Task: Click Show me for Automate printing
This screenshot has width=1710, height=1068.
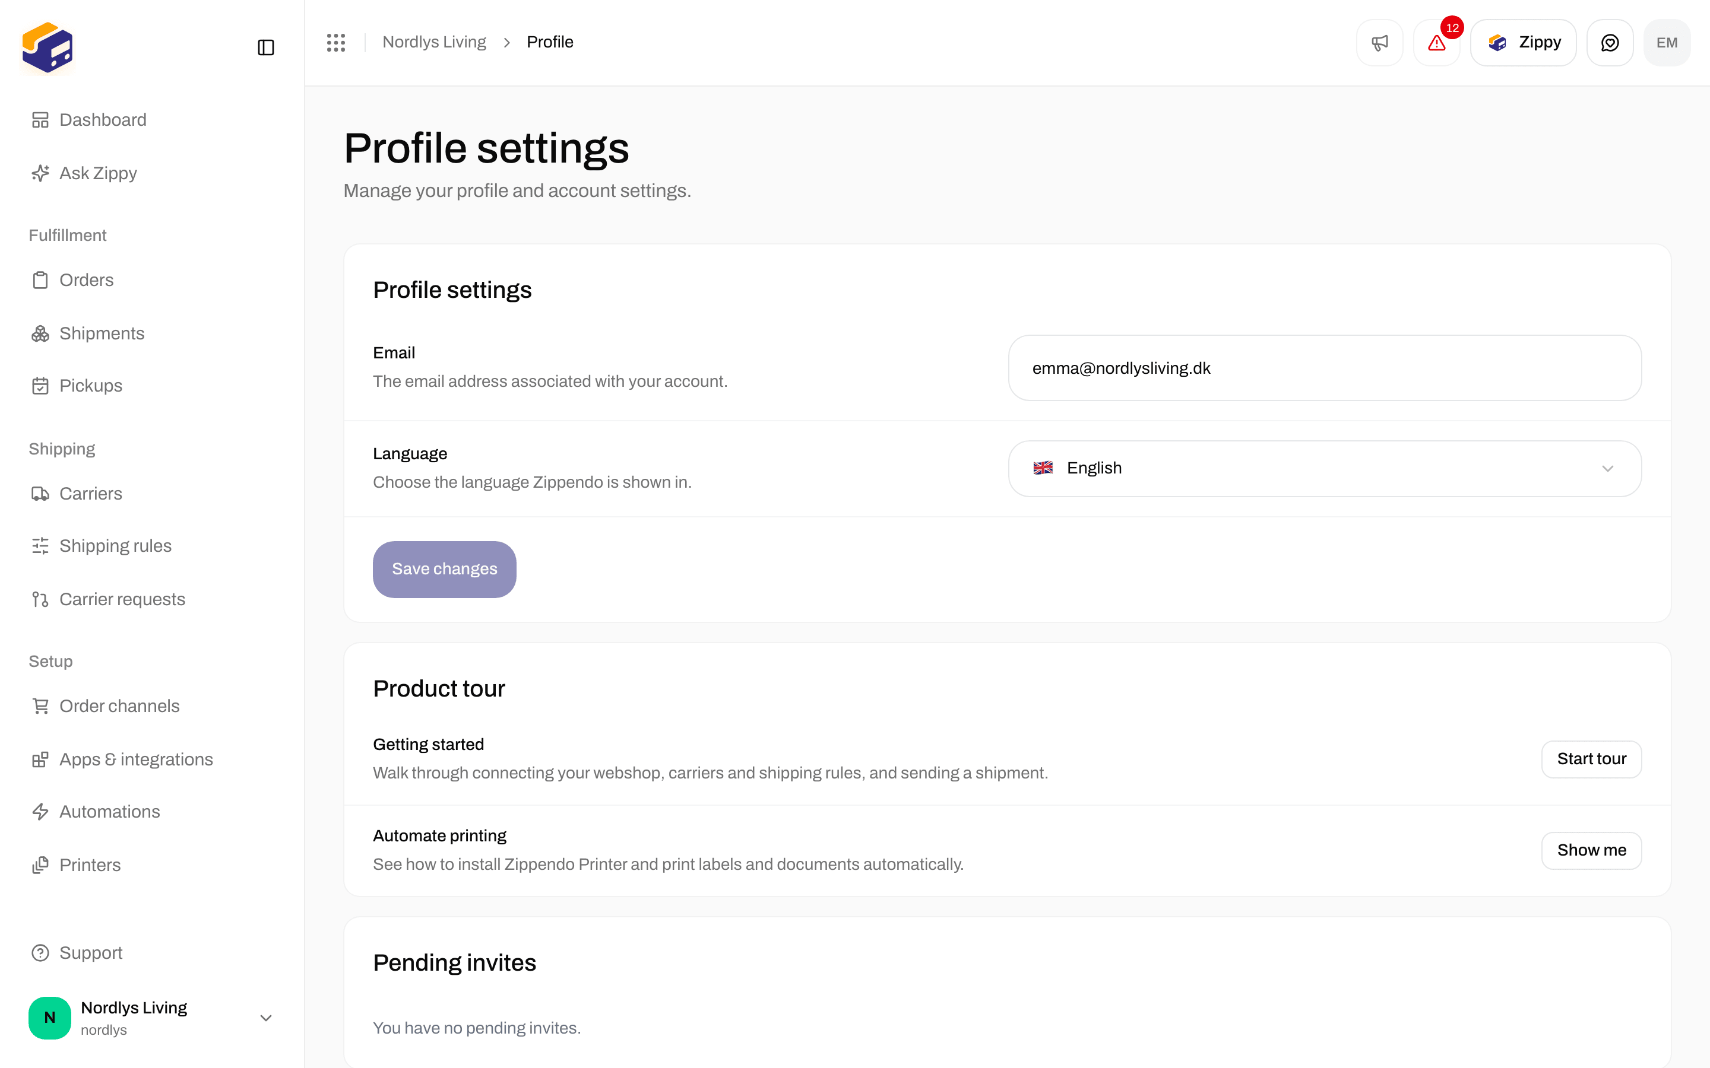Action: [1591, 850]
